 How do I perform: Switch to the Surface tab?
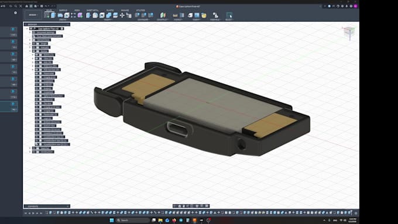tap(63, 11)
